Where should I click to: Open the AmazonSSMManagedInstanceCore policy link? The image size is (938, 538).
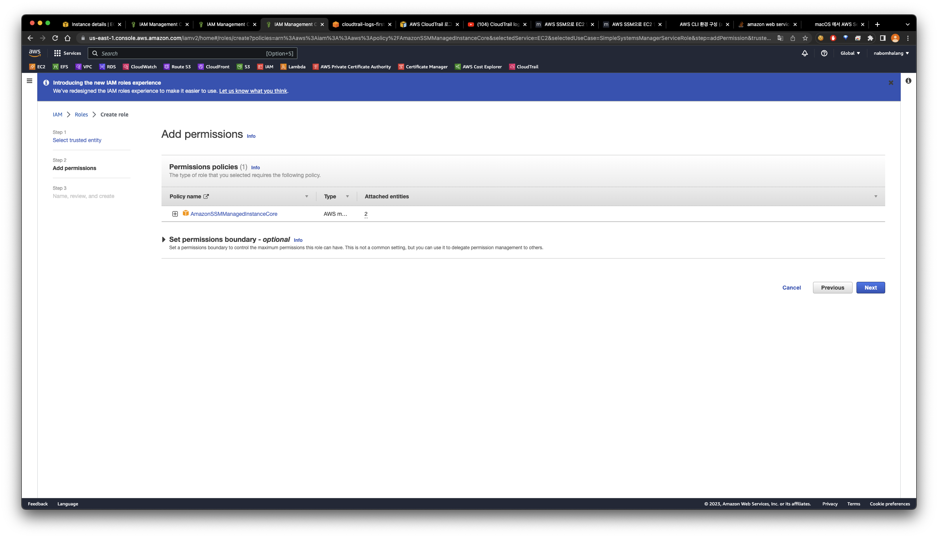click(234, 214)
